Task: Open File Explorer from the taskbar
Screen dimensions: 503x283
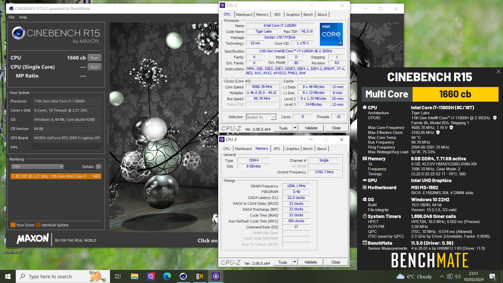Action: point(134,276)
